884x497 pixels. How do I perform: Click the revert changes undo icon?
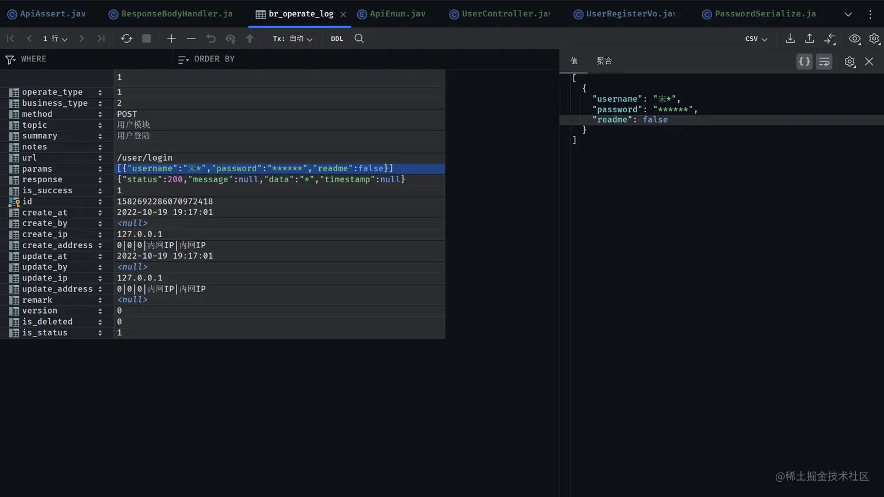click(211, 39)
